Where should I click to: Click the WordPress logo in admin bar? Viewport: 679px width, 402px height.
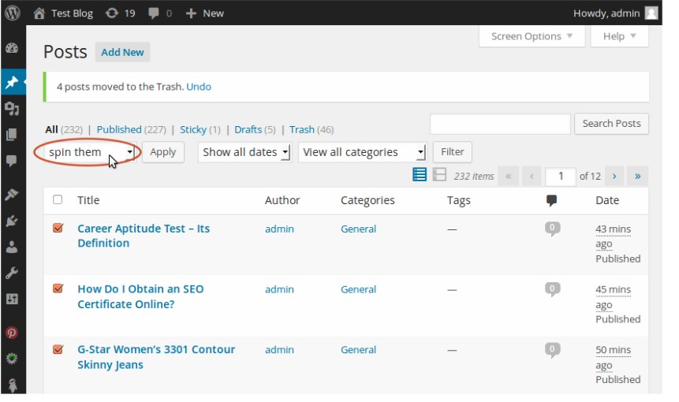pos(12,13)
